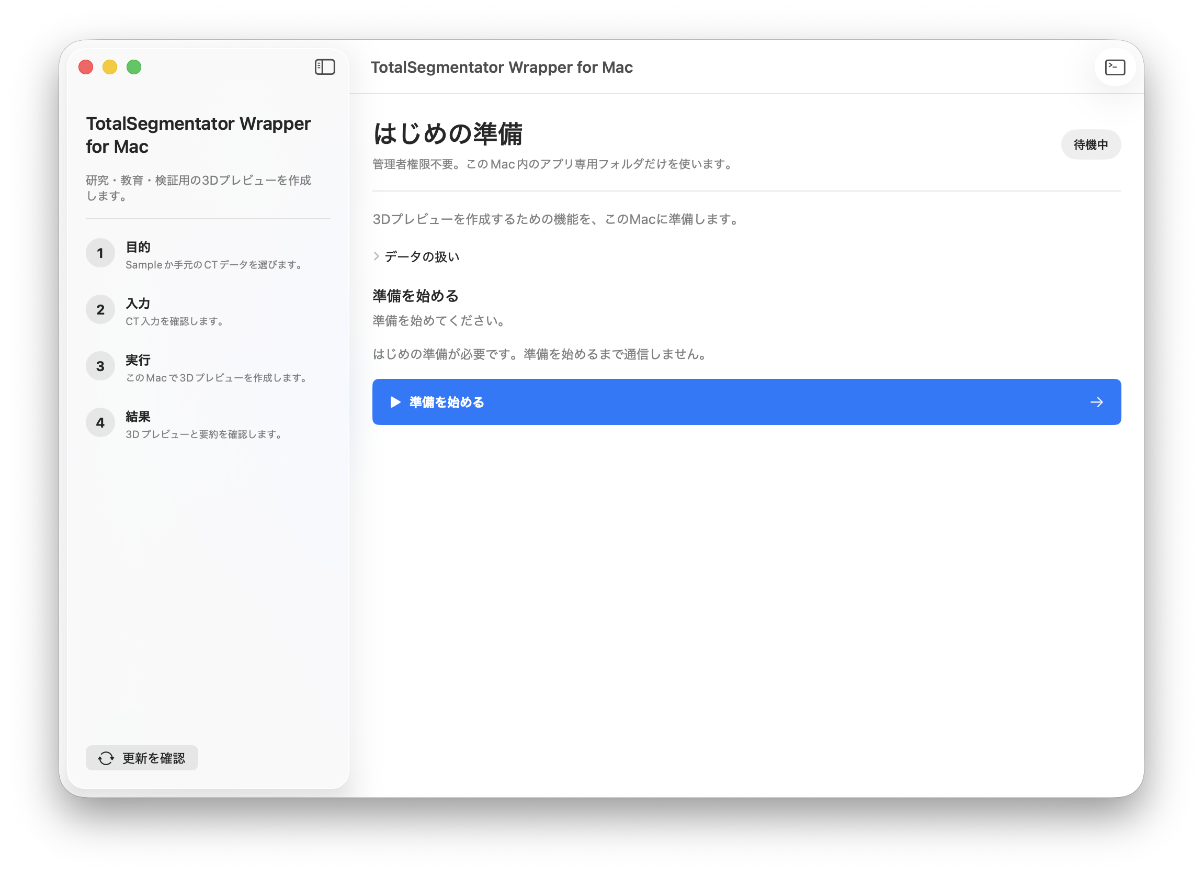Select step number 2 circle
1203x875 pixels.
[100, 310]
